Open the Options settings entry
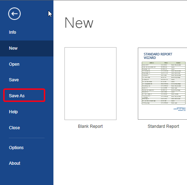The width and height of the screenshot is (187, 185). pos(16,148)
